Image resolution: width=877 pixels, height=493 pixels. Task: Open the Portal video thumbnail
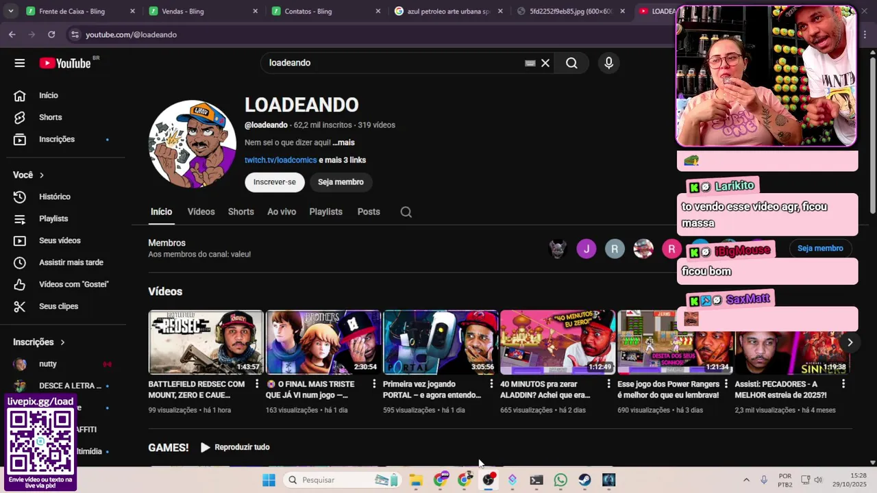441,342
